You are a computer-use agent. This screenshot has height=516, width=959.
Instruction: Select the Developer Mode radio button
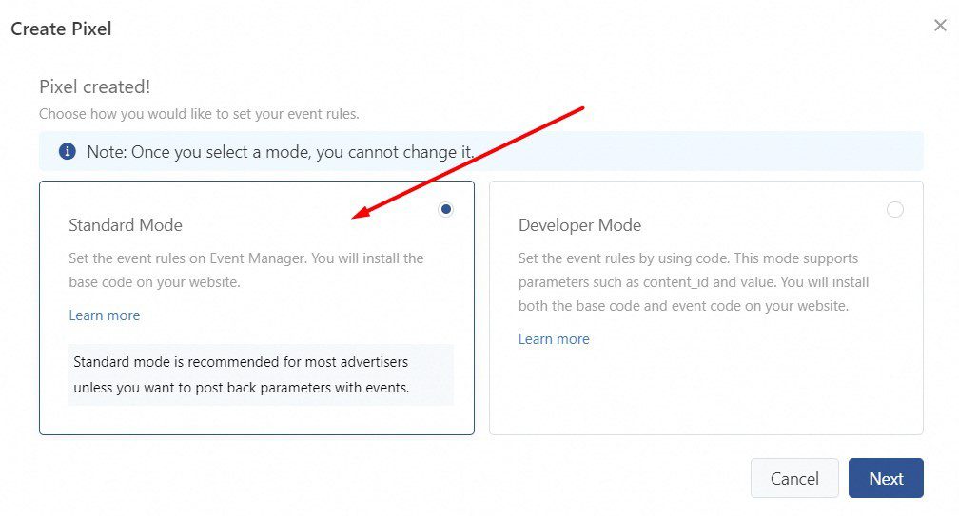pyautogui.click(x=894, y=209)
